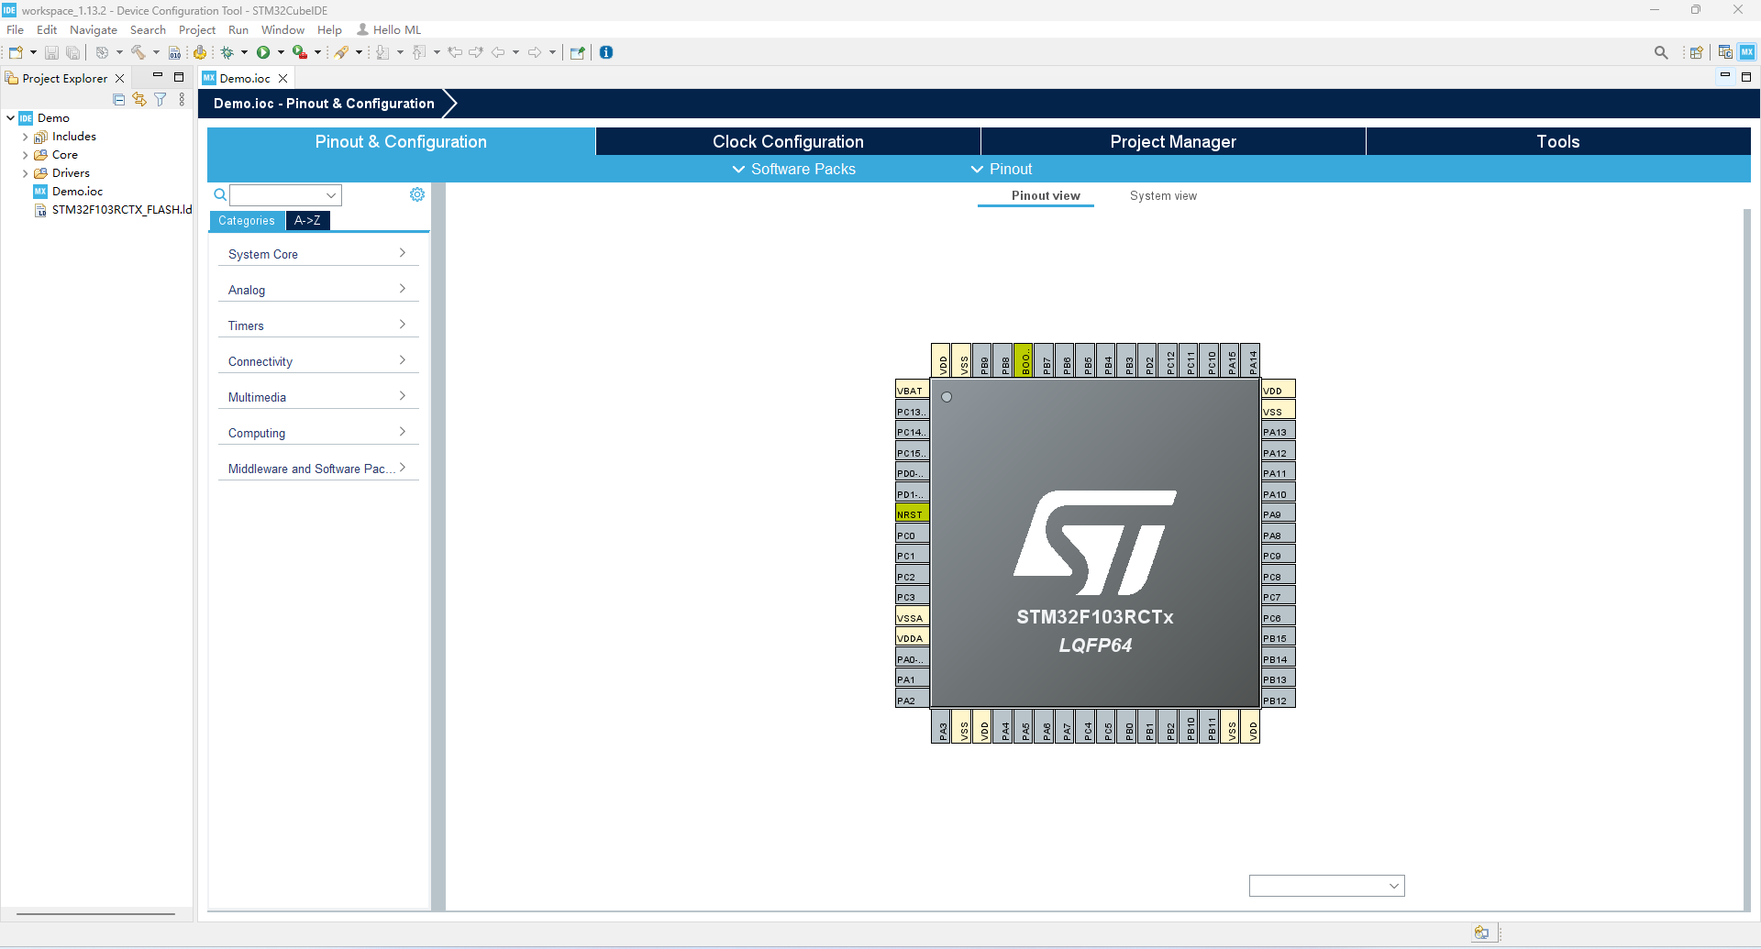Viewport: 1761px width, 949px height.
Task: Open the System Core category
Action: [318, 254]
